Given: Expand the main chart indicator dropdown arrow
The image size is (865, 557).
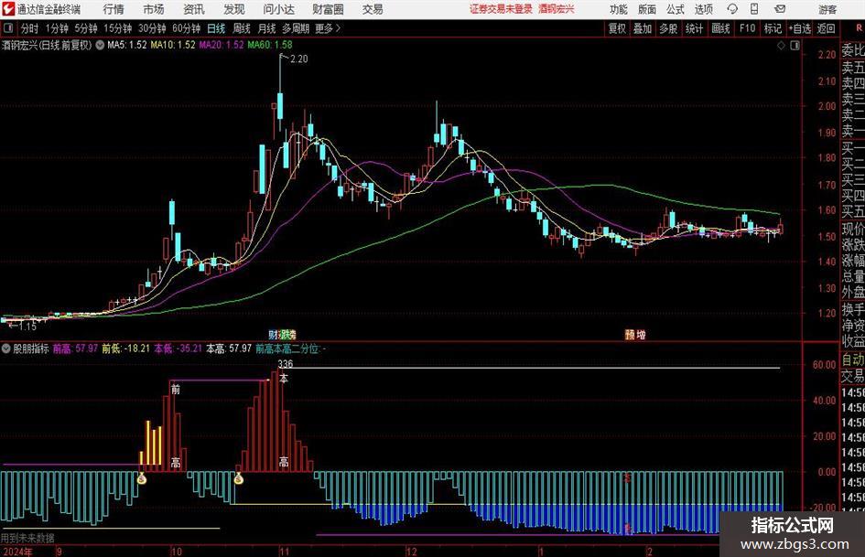Looking at the screenshot, I should coord(100,45).
